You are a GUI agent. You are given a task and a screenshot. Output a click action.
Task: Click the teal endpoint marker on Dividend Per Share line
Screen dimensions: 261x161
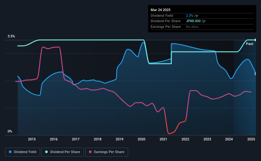click(x=256, y=40)
